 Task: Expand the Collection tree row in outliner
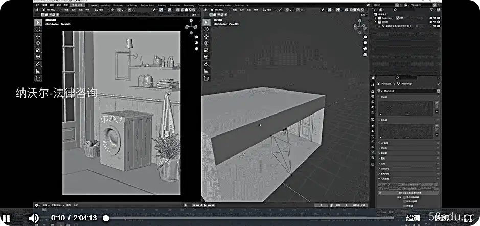376,18
